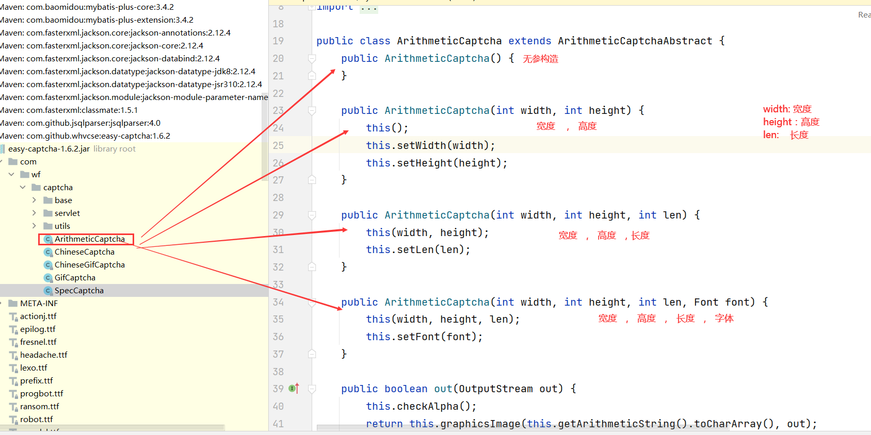Click the ChineseCaptcha class icon
Viewport: 871px width, 435px height.
coord(48,252)
